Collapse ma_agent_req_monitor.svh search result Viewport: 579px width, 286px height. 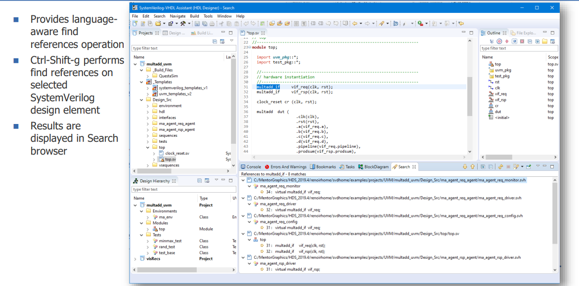[243, 180]
